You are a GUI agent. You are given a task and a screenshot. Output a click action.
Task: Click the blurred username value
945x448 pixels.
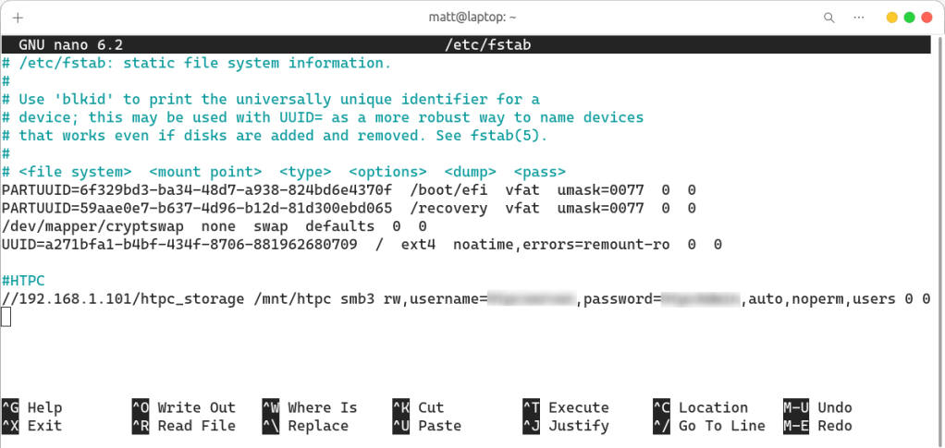pos(531,298)
